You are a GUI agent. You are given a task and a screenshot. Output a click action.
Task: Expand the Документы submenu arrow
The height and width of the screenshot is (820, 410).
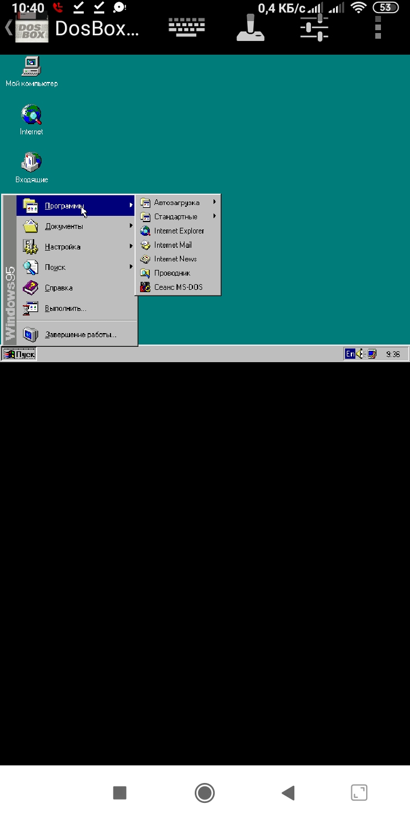click(131, 226)
